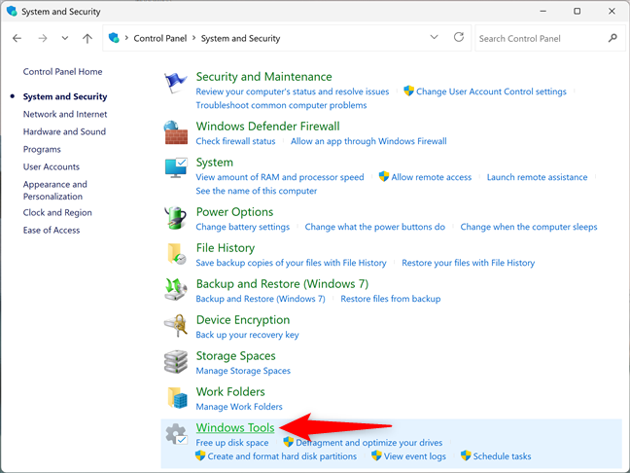Click Launch remote assistance

click(537, 177)
